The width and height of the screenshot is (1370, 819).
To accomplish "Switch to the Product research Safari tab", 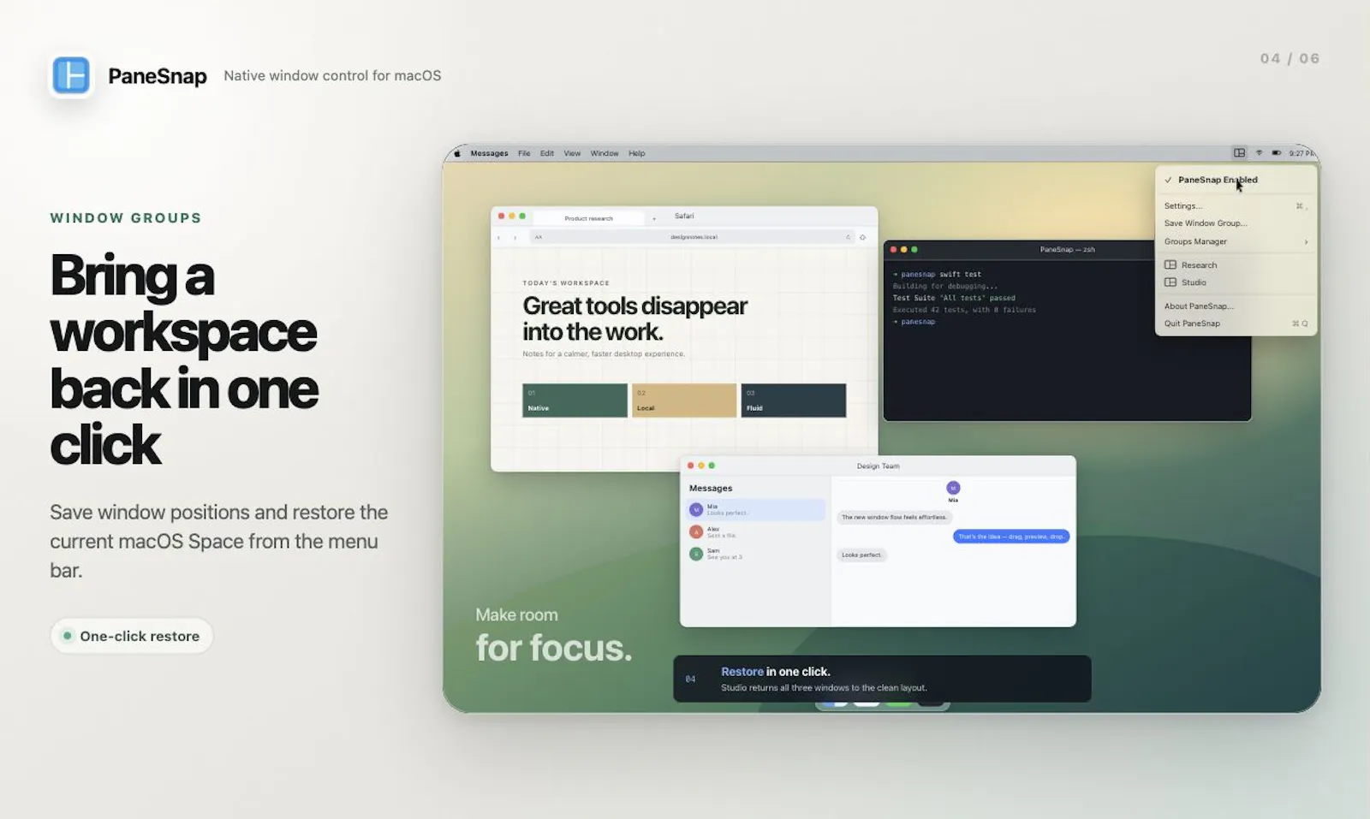I will pyautogui.click(x=589, y=218).
